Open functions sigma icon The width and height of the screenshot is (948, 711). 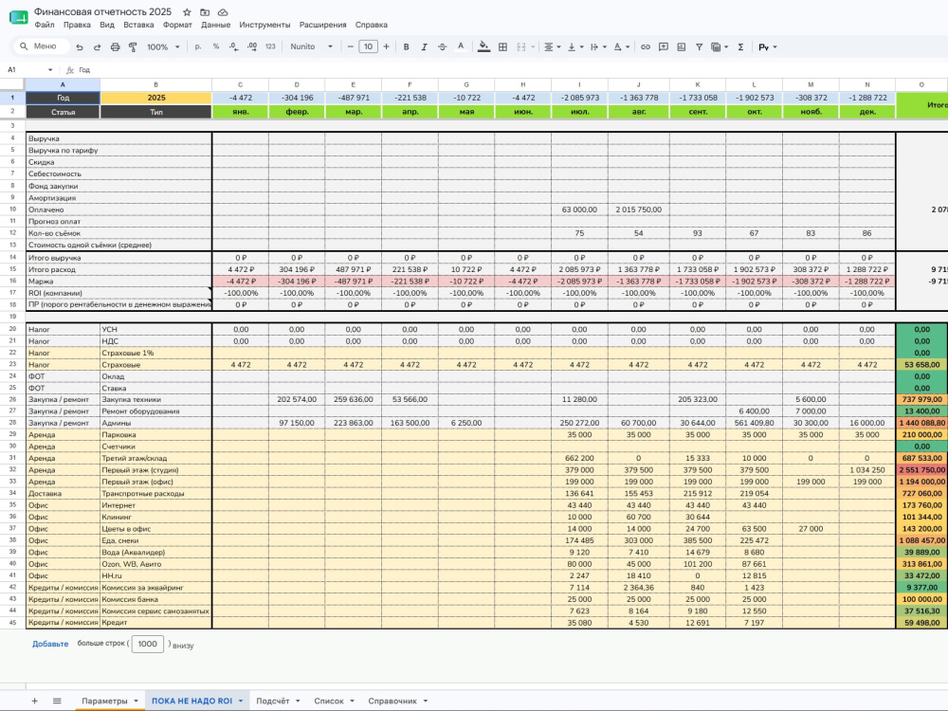pyautogui.click(x=740, y=46)
